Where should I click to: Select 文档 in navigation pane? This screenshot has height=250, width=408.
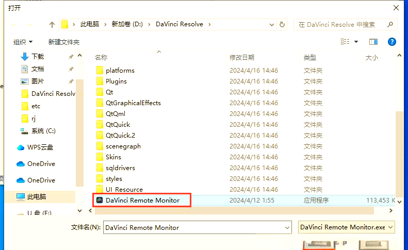38,69
